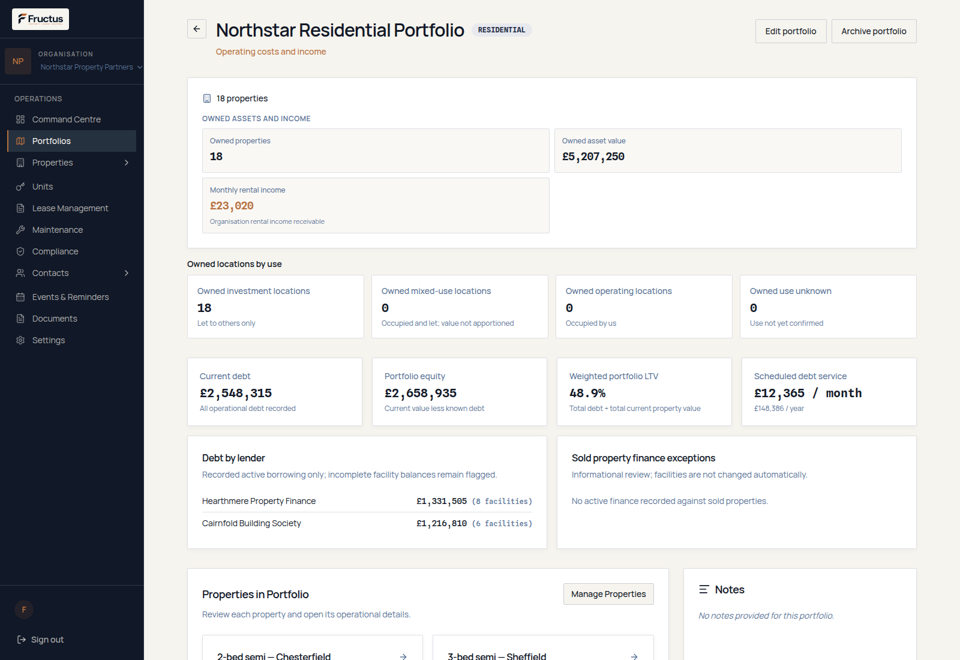Expand the Properties submenu chevron
960x660 pixels.
pyautogui.click(x=127, y=163)
